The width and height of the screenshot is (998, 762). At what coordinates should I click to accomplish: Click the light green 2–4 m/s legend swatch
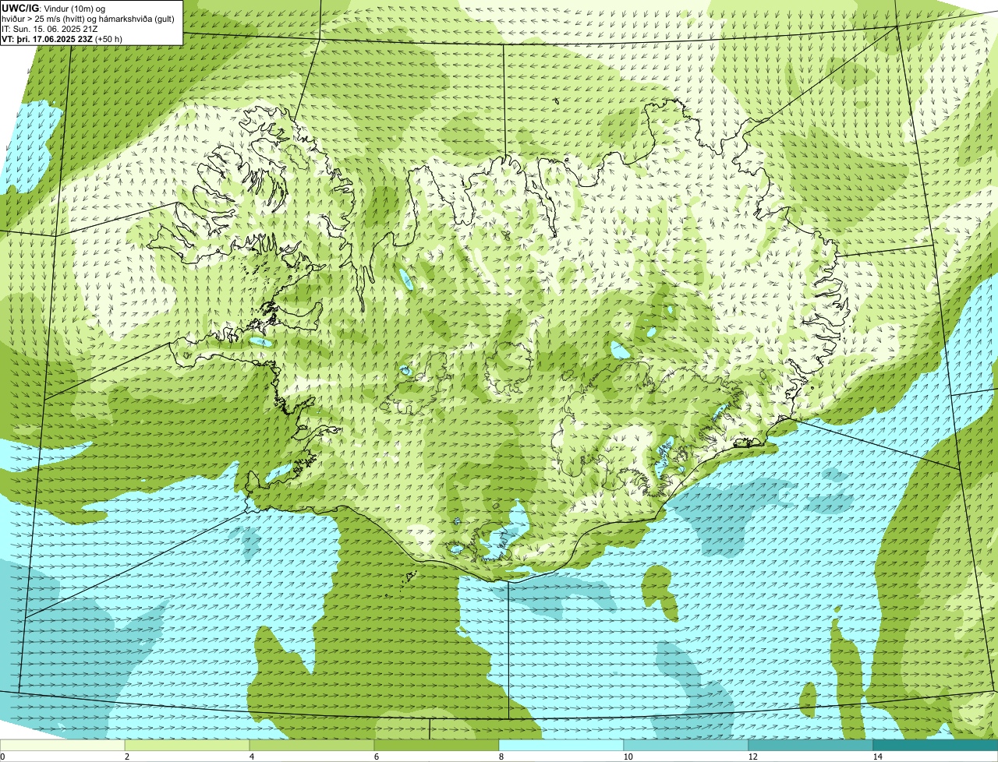click(x=187, y=746)
